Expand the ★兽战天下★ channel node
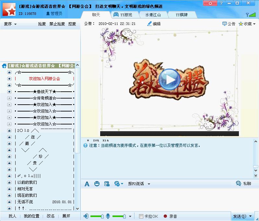259x221 pixels. (x=9, y=92)
